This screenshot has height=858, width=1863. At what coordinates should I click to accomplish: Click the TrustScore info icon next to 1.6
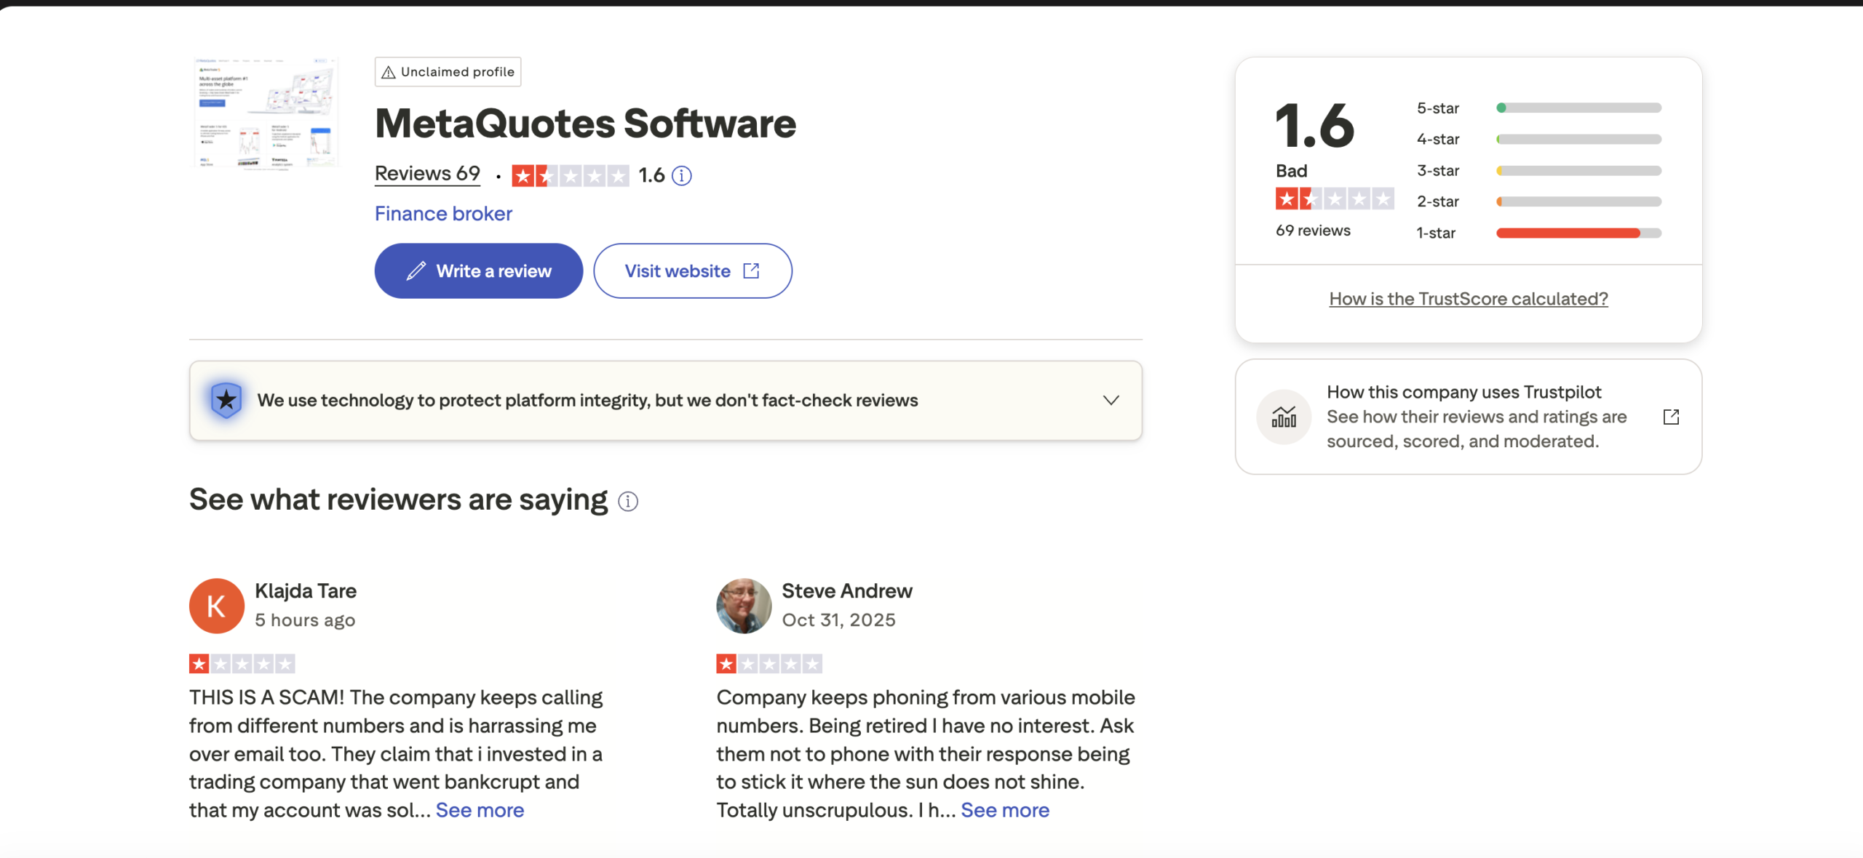pyautogui.click(x=681, y=175)
